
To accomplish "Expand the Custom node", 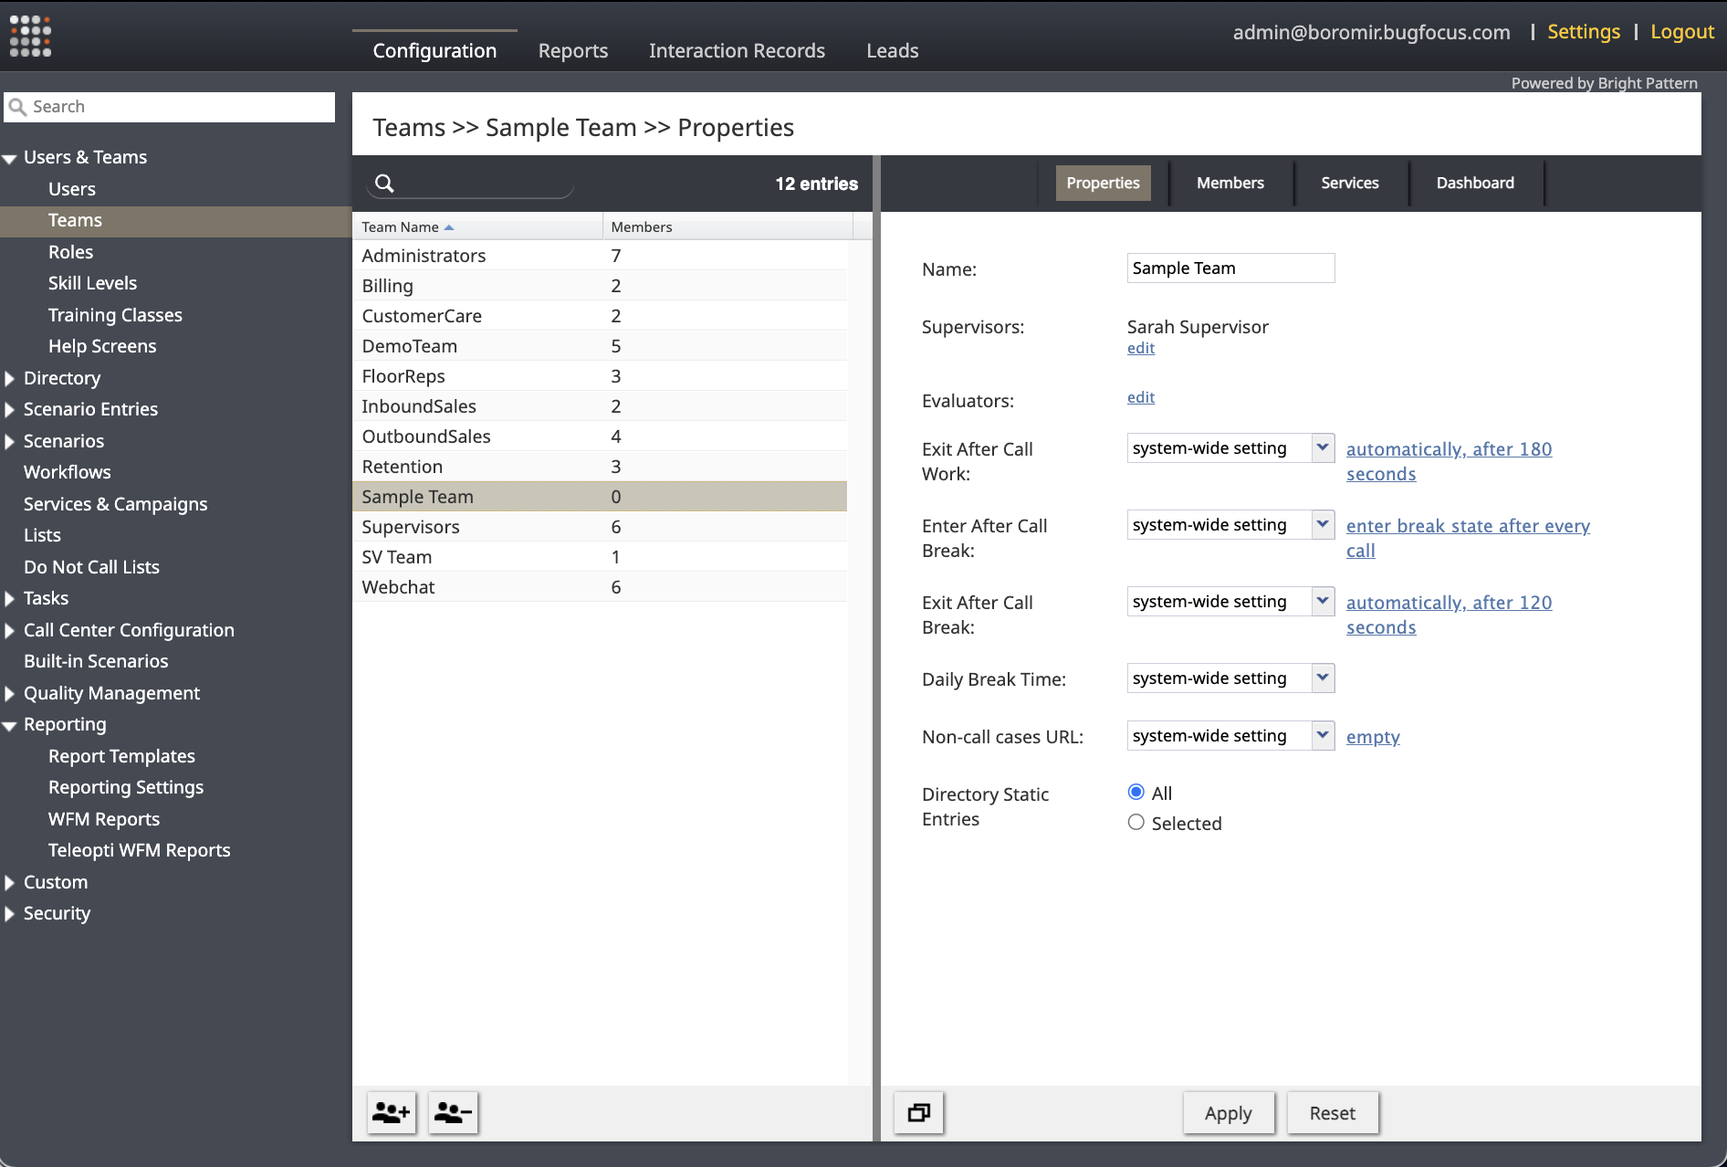I will [10, 882].
